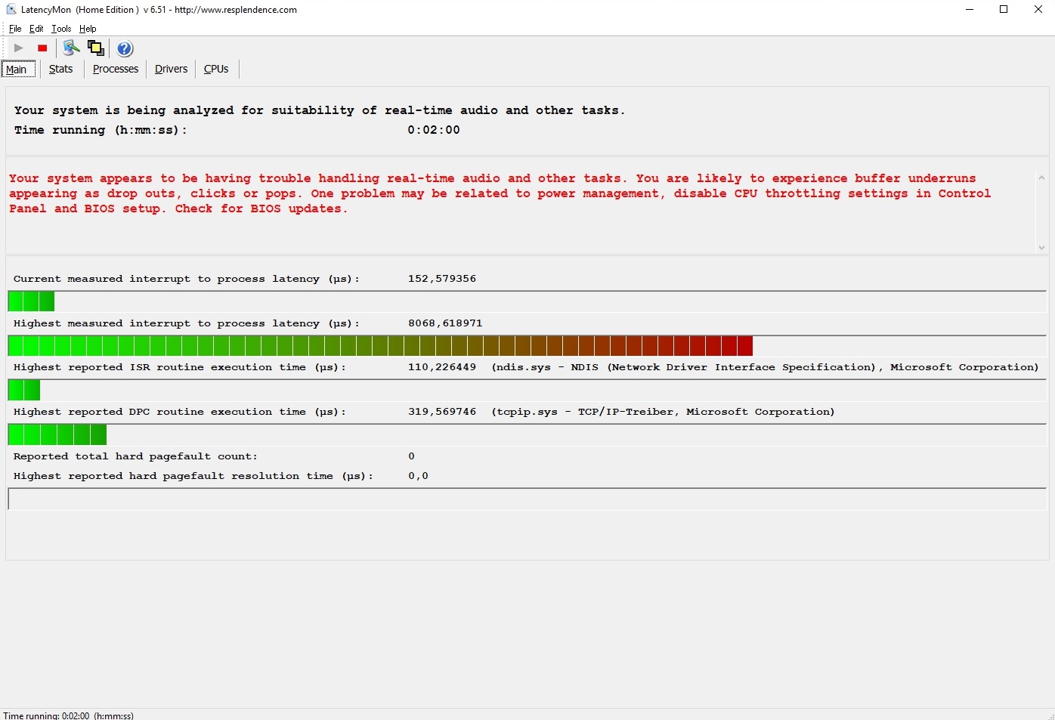Click the ndis.sys driver description text
This screenshot has width=1055, height=720.
(766, 367)
